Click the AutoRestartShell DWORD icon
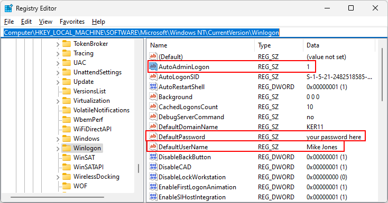Viewport: 388px width, 203px height. [153, 86]
